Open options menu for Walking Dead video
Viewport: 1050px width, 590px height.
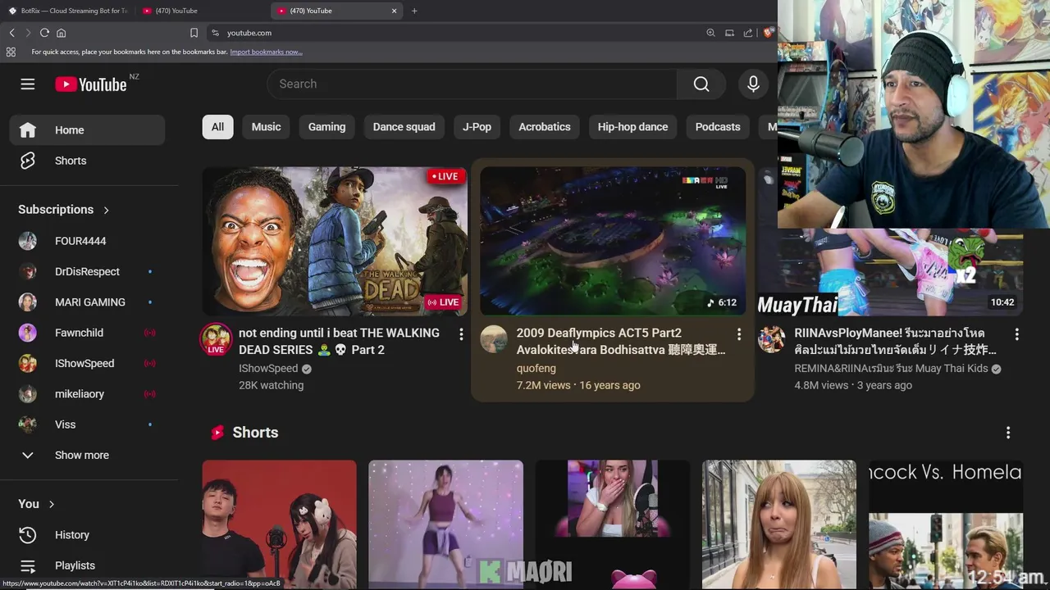point(461,334)
